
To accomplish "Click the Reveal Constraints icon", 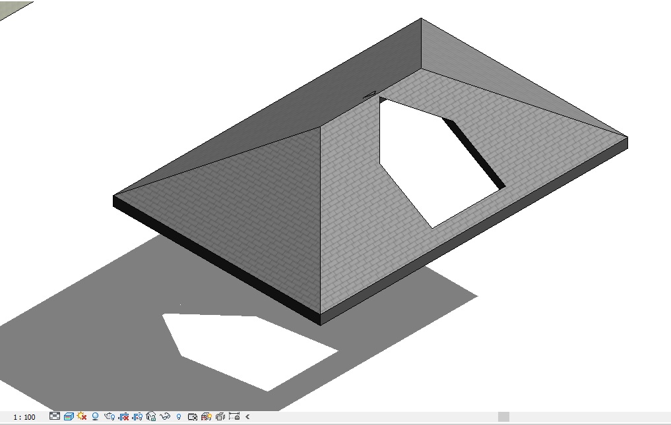I will [234, 416].
